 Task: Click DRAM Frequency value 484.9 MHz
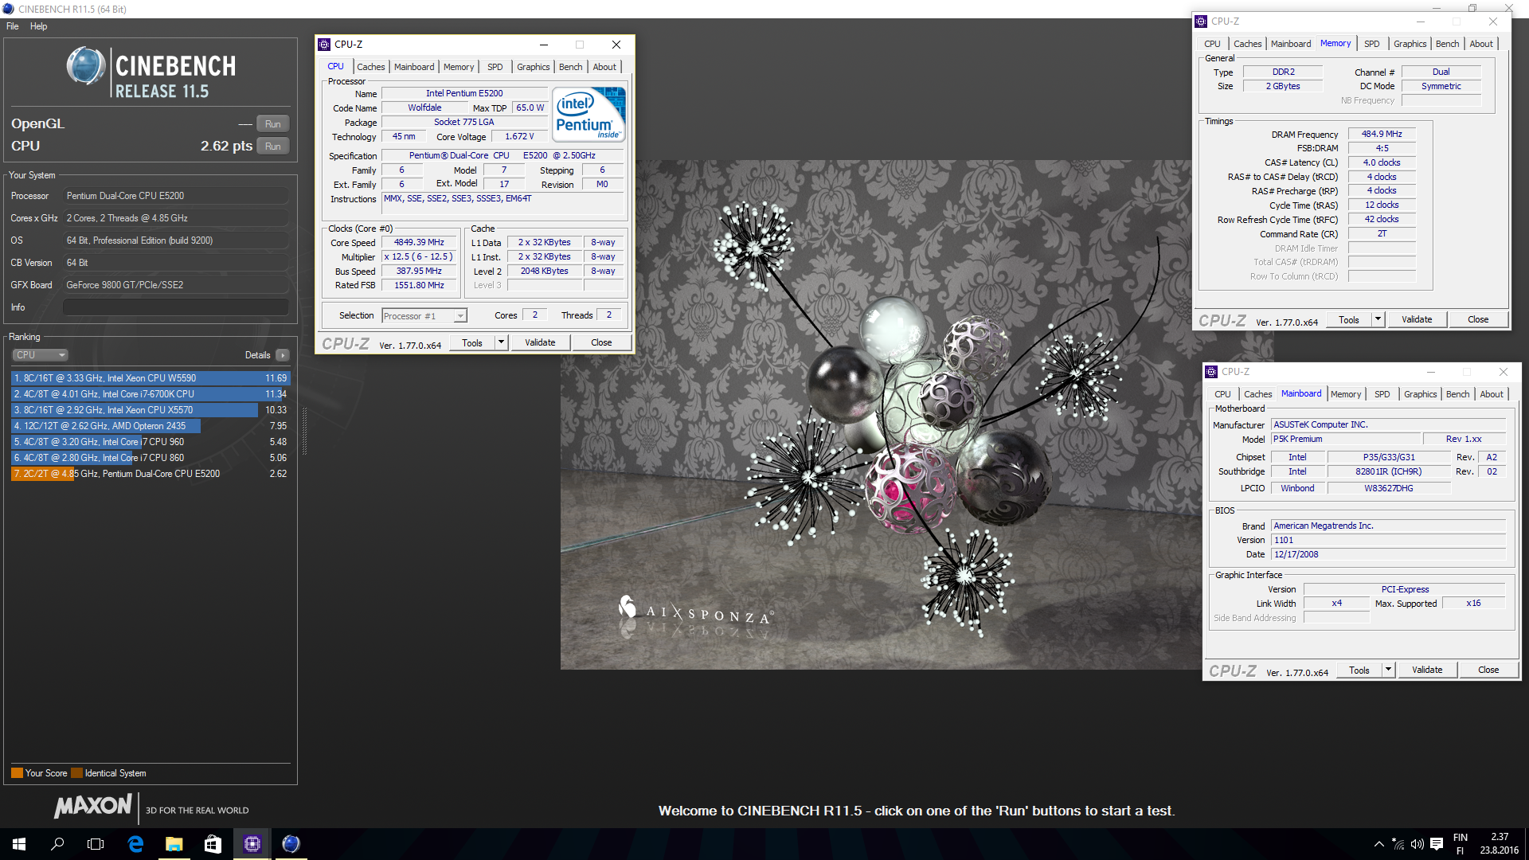click(1382, 135)
